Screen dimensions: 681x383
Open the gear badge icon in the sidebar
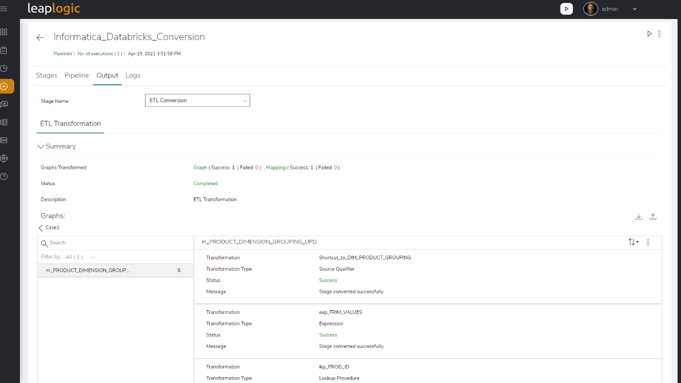[x=4, y=158]
